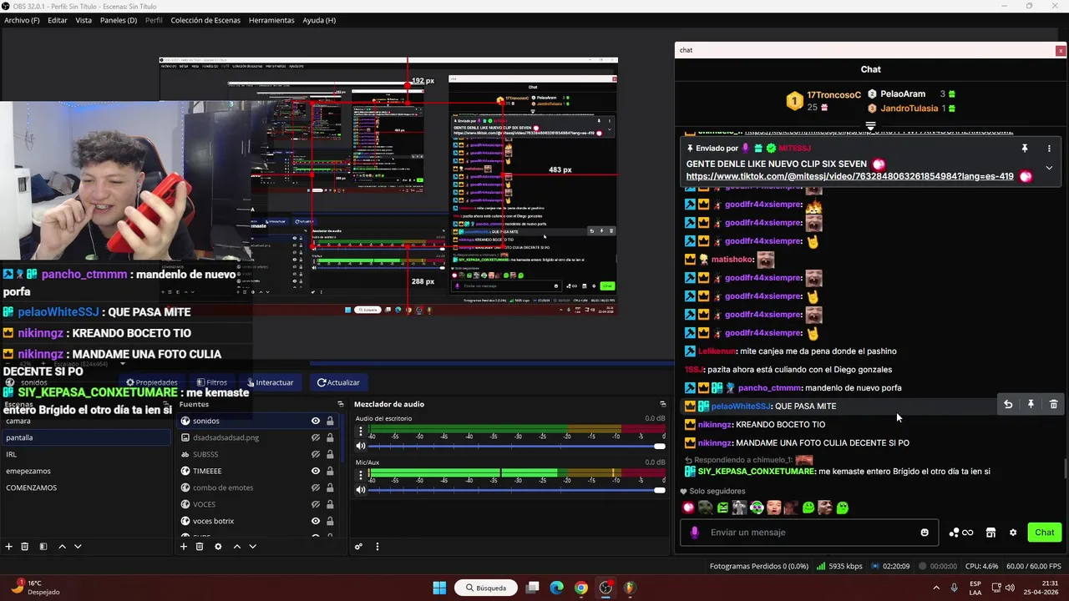Screen dimensions: 1069x601
Task: Open pinned message kebab options
Action: (x=1049, y=149)
